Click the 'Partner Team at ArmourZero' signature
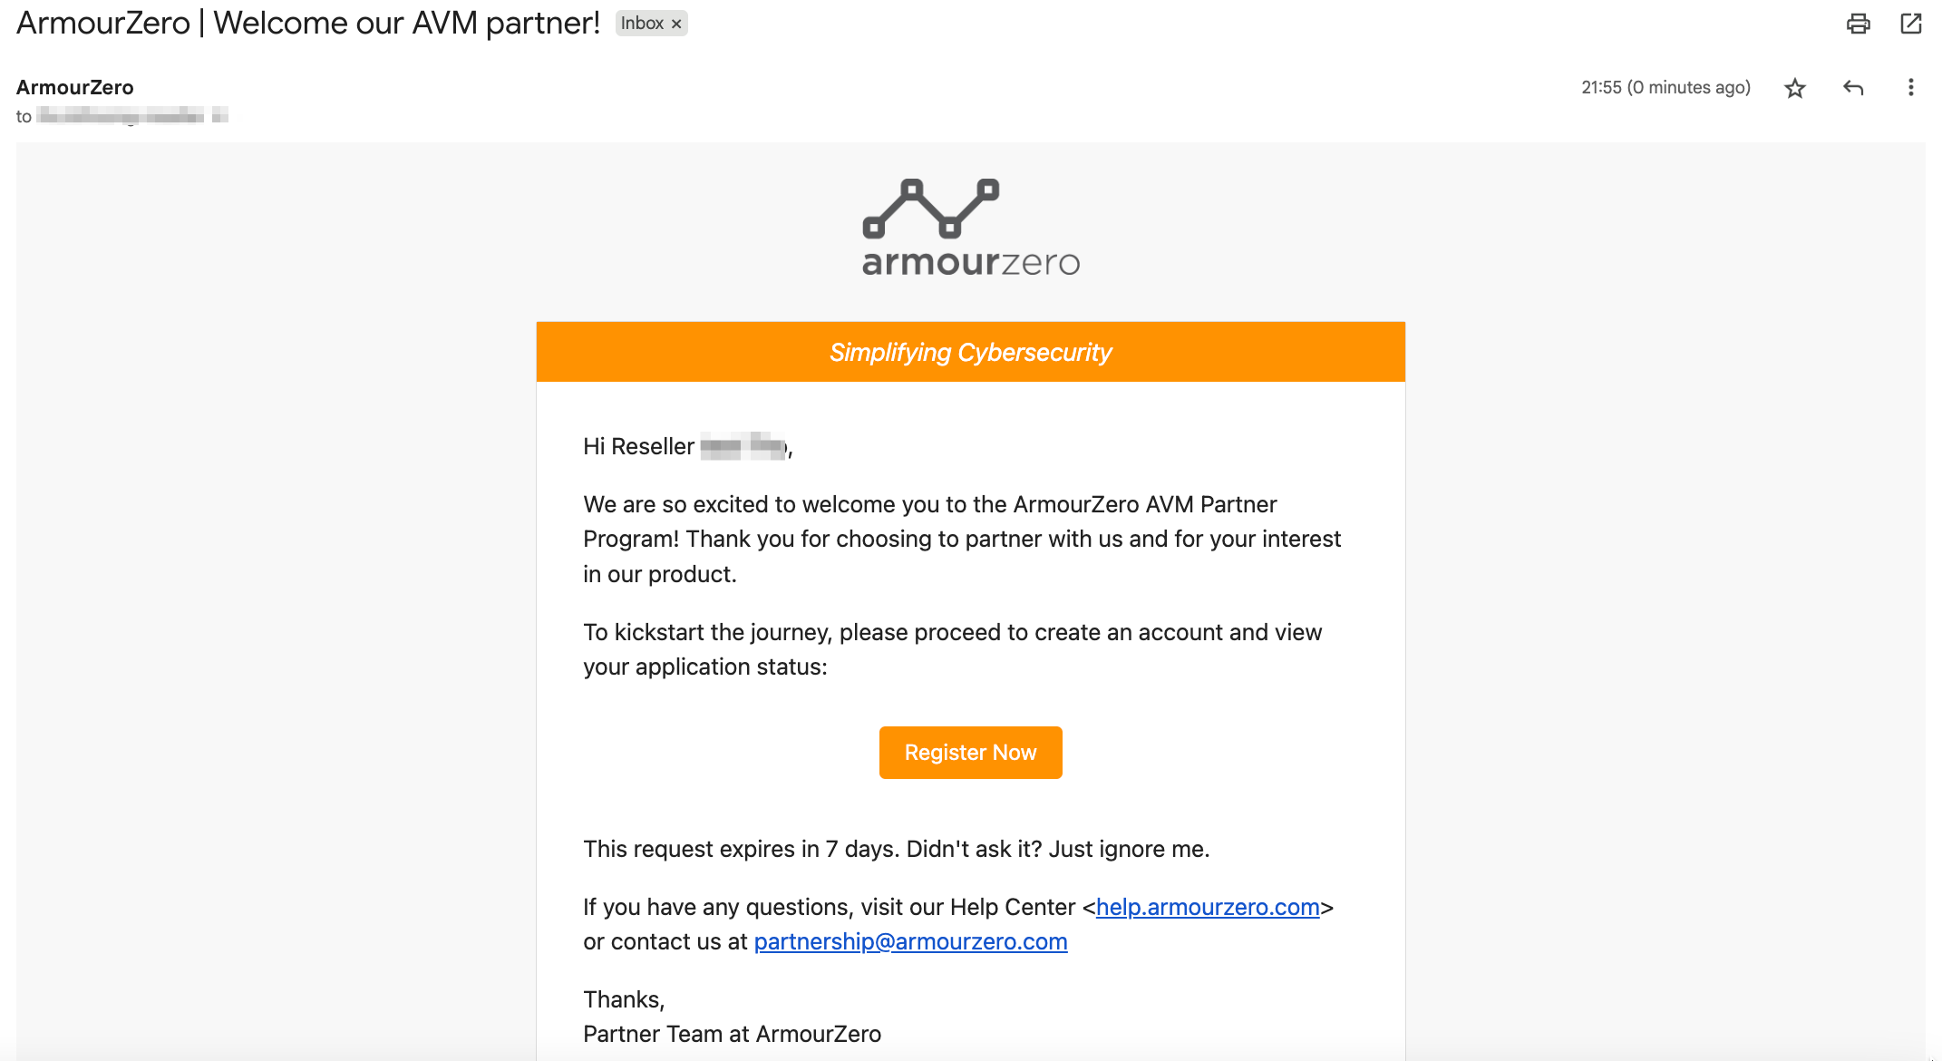 [x=732, y=1034]
